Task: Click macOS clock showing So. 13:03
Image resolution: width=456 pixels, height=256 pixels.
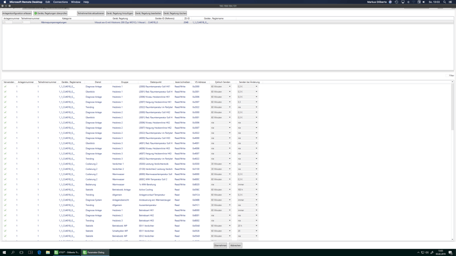Action: pyautogui.click(x=434, y=2)
